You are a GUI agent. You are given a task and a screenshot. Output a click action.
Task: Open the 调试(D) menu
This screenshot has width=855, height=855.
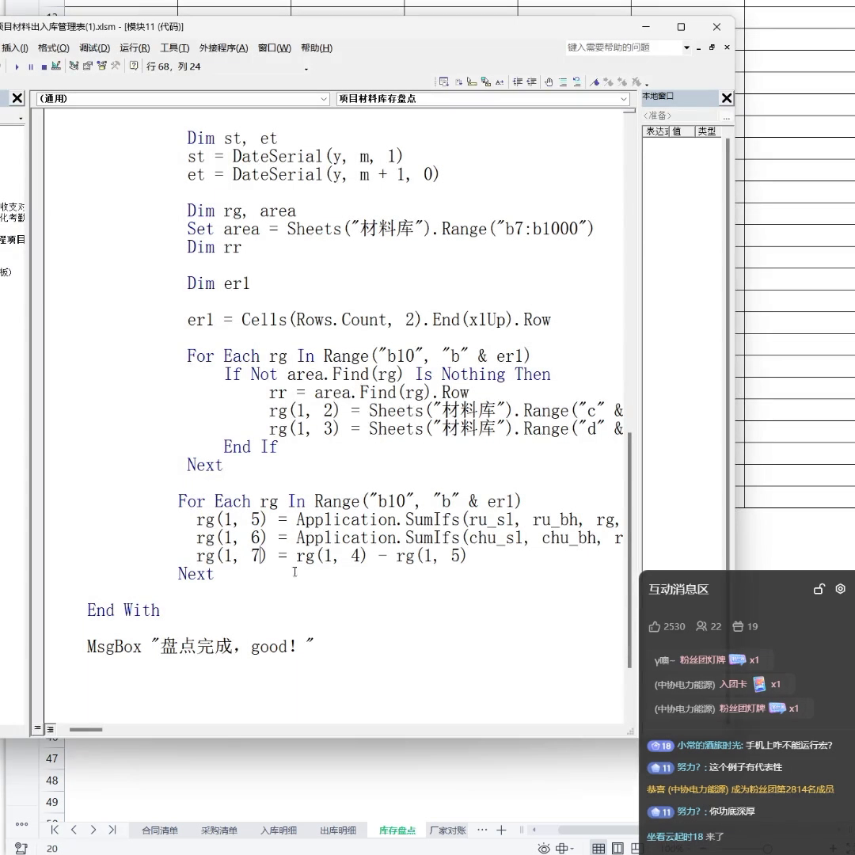click(x=95, y=48)
